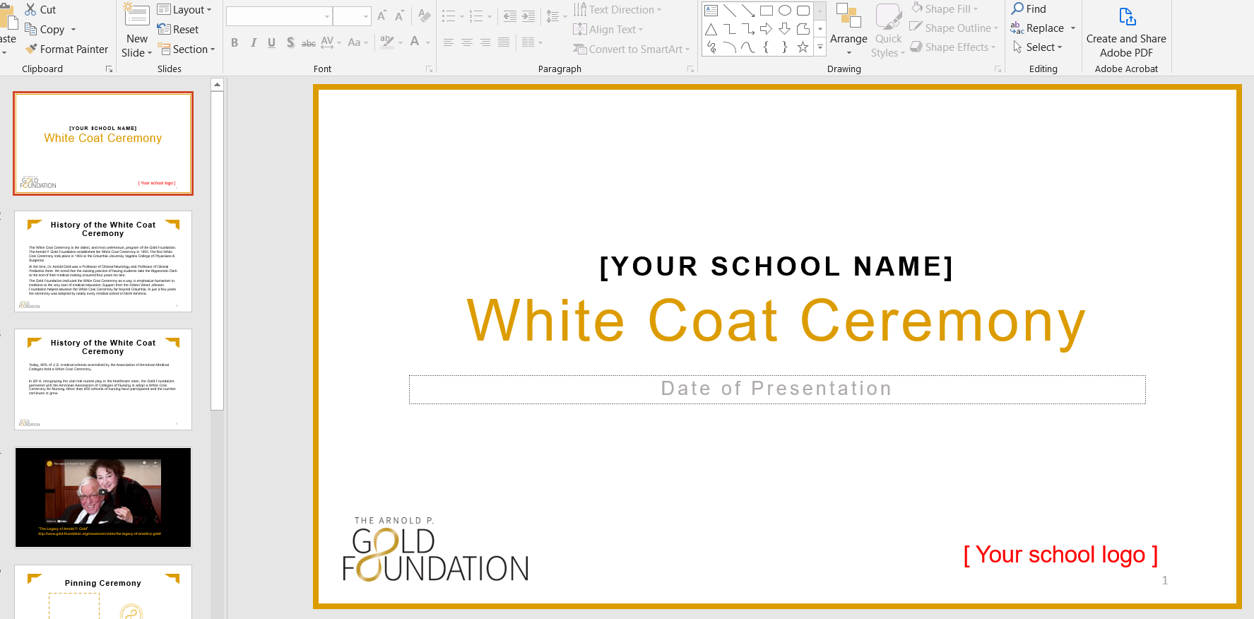This screenshot has width=1254, height=619.
Task: Toggle Italic formatting
Action: tap(253, 43)
